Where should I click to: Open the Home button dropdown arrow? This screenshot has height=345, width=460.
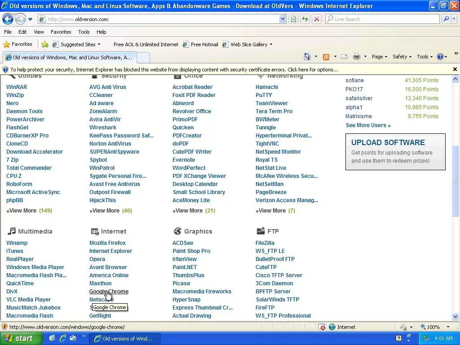click(316, 57)
